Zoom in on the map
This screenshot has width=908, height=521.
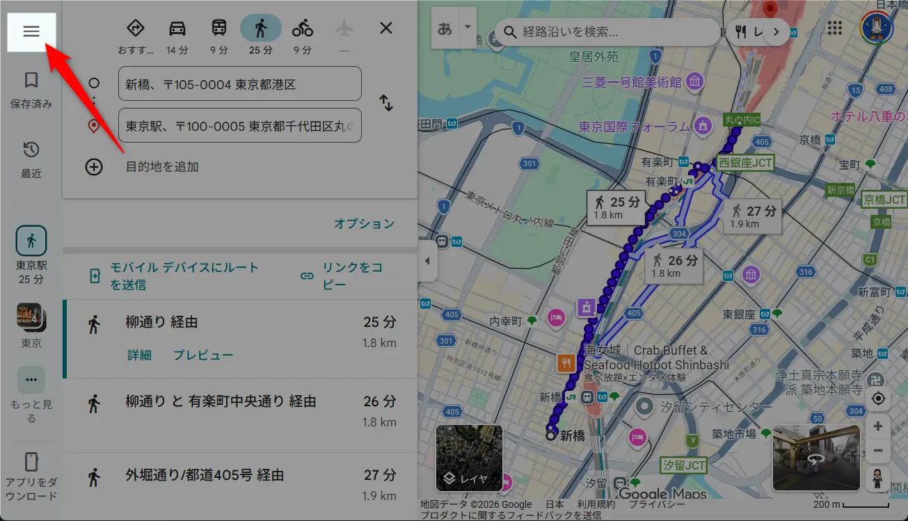[x=878, y=426]
